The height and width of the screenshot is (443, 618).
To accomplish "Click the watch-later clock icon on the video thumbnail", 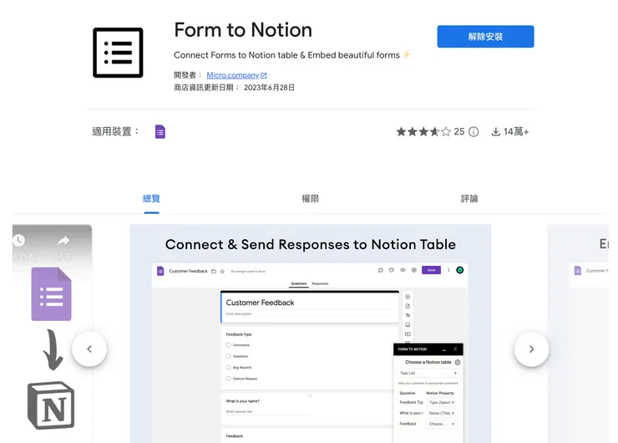I will pyautogui.click(x=18, y=240).
